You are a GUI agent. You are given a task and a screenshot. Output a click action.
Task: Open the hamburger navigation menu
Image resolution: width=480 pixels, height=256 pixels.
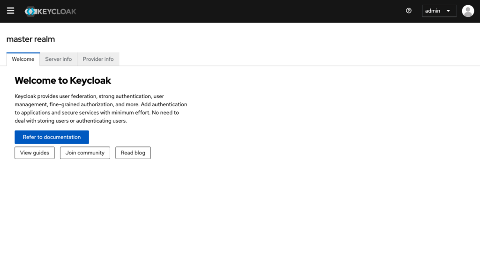10,11
